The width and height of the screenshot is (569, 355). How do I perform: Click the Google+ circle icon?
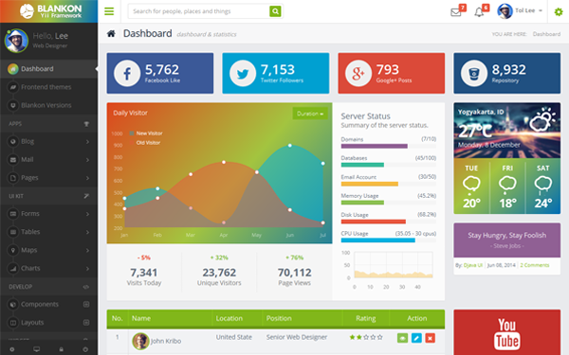point(358,73)
